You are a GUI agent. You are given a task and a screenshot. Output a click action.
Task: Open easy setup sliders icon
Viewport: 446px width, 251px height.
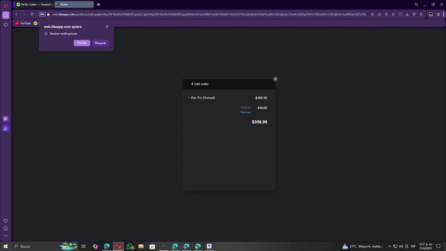pyautogui.click(x=414, y=14)
